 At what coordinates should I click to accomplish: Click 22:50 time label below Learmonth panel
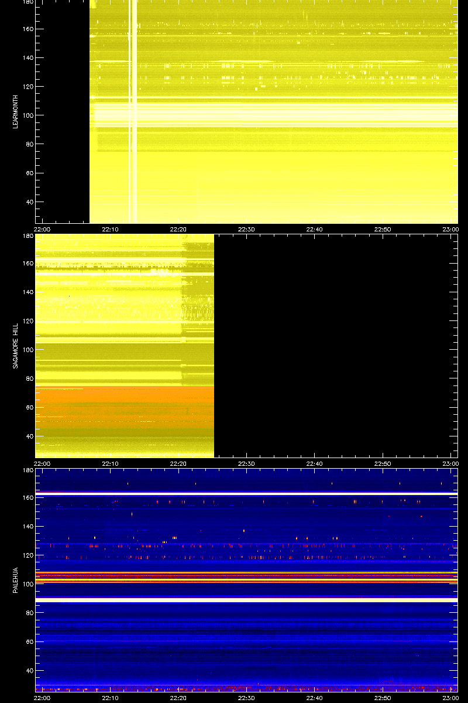pyautogui.click(x=383, y=230)
